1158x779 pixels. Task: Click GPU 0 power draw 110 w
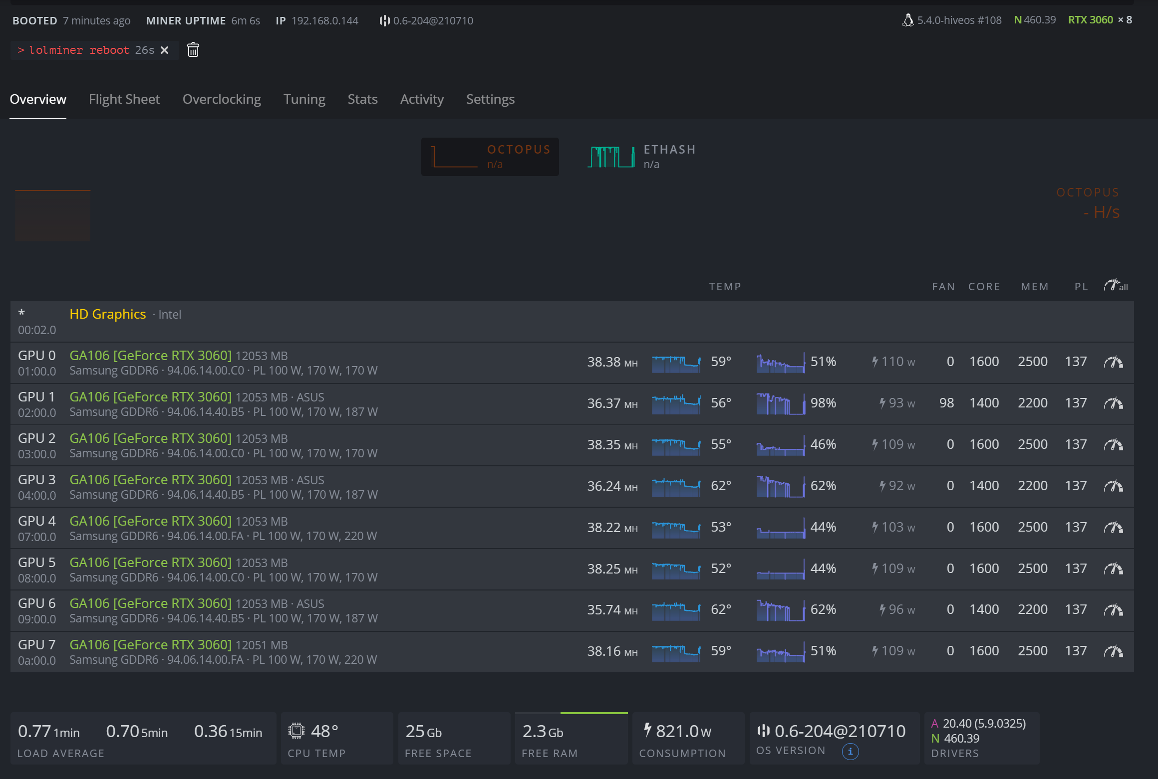pyautogui.click(x=893, y=362)
